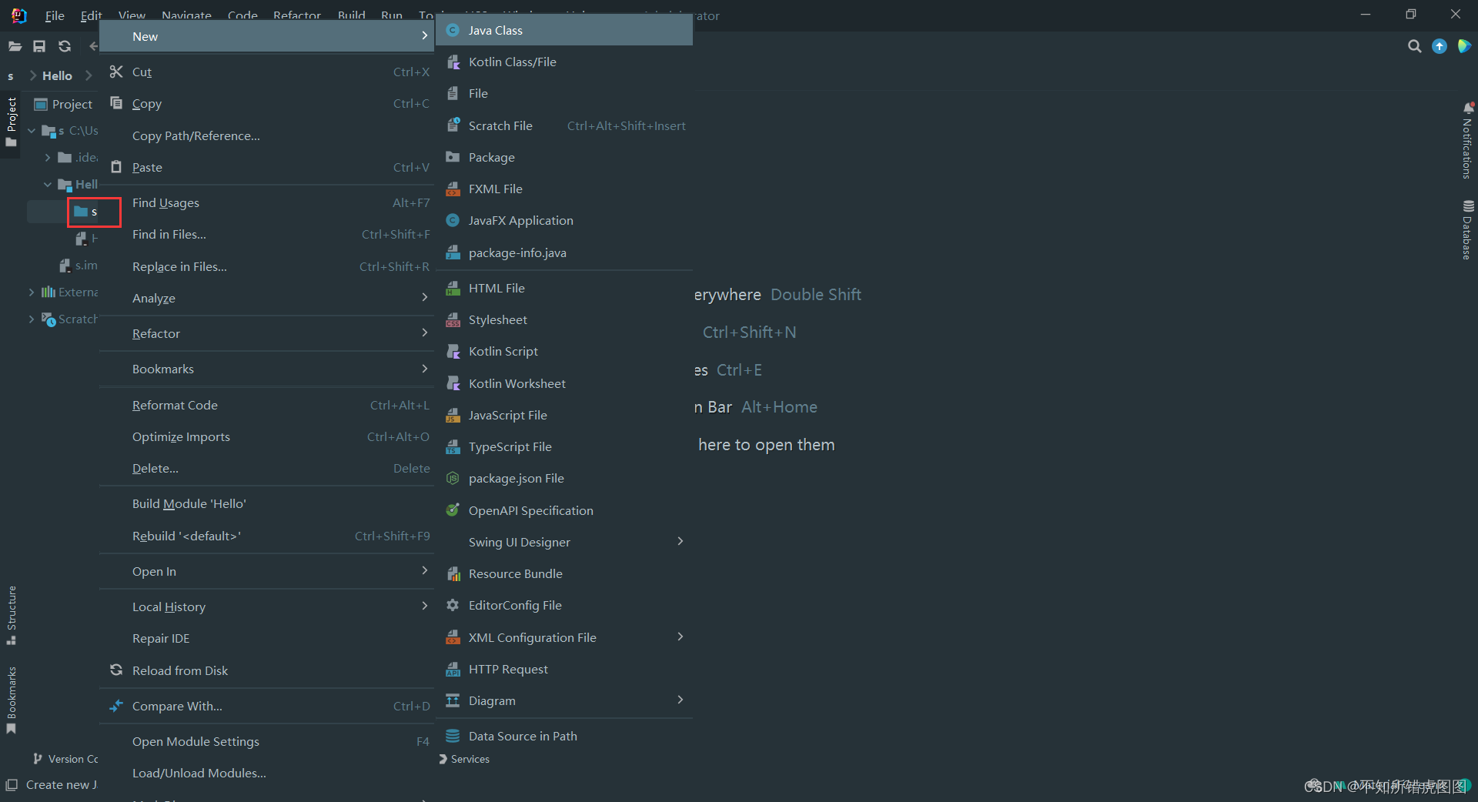Open the Notifications tool window
1478x802 pixels.
[x=1467, y=140]
